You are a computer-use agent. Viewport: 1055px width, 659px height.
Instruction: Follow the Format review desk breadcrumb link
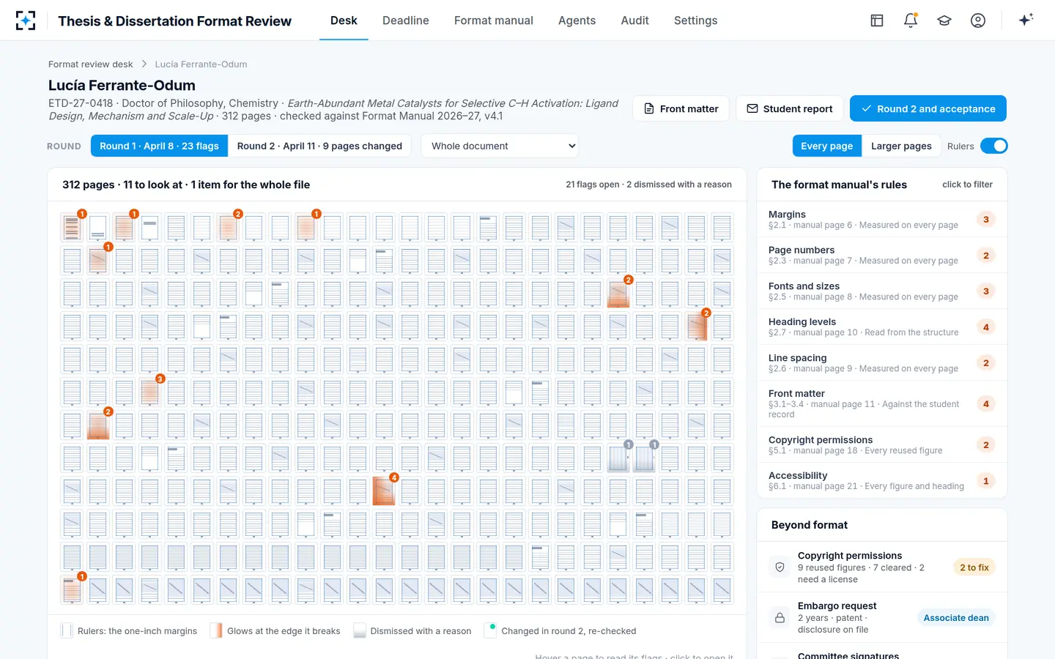point(91,64)
